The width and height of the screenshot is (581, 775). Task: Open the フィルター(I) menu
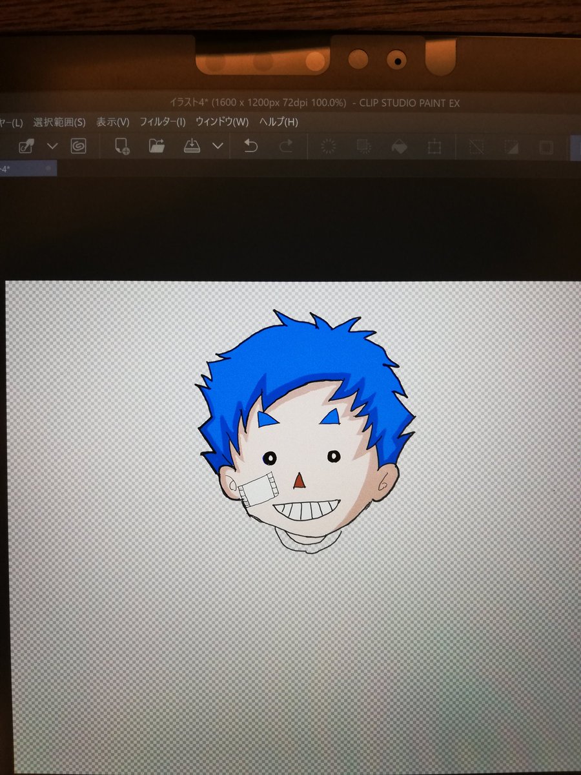tap(162, 122)
